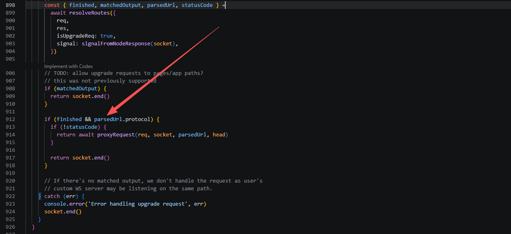Viewport: 511px width, 234px height.
Task: Select empty line number 905 in gutter
Action: click(11, 59)
